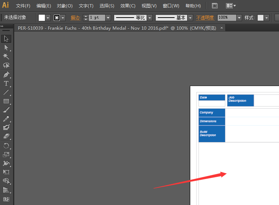Screen dimensions: 279x205
Task: Click the 不透明度 opacity panel link
Action: click(x=206, y=18)
